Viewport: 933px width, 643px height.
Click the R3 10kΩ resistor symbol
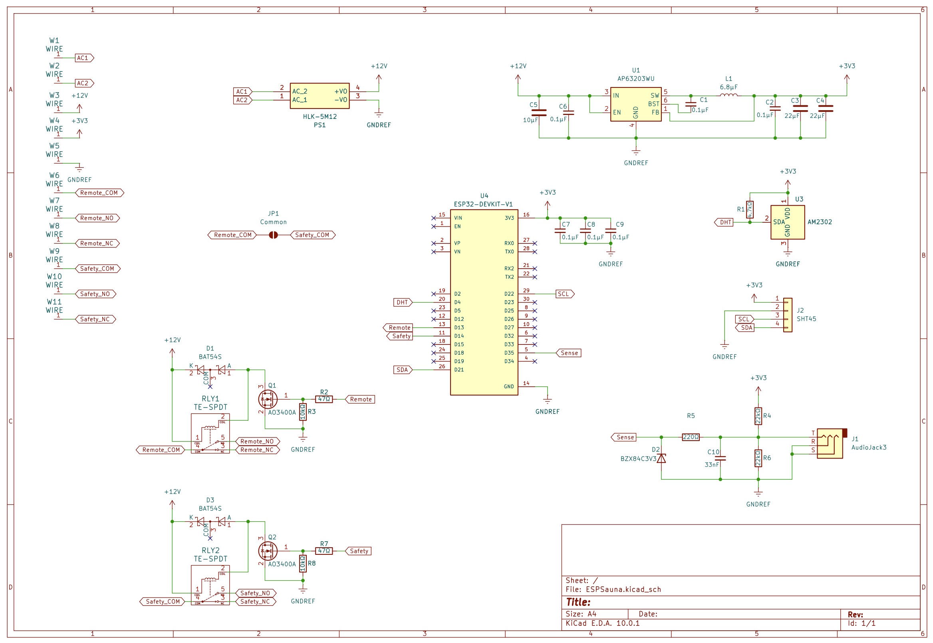click(x=303, y=412)
